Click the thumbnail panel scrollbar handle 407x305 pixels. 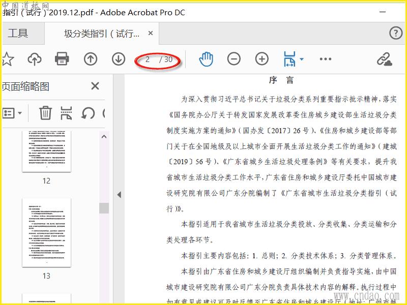tap(104, 208)
